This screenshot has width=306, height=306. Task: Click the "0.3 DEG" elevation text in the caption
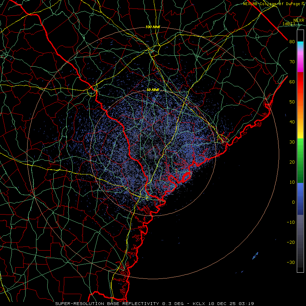(x=173, y=304)
